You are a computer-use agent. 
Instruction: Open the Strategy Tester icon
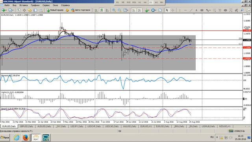(x=41, y=10)
